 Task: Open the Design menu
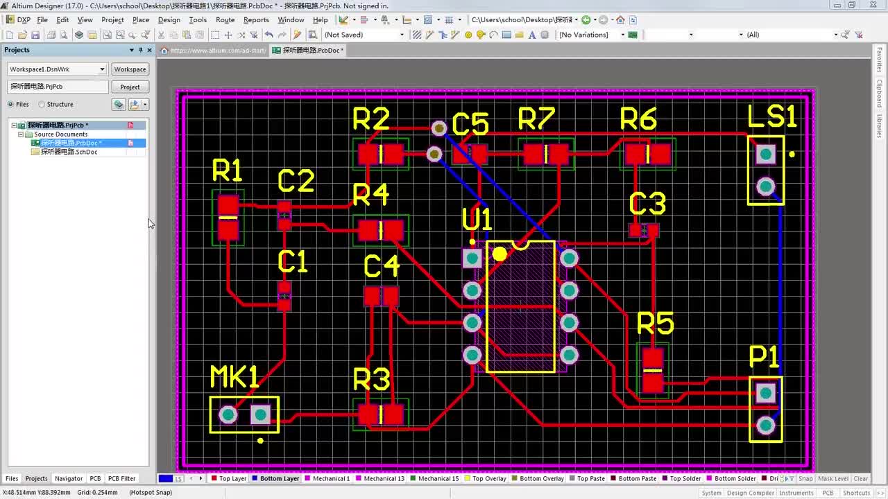(169, 19)
